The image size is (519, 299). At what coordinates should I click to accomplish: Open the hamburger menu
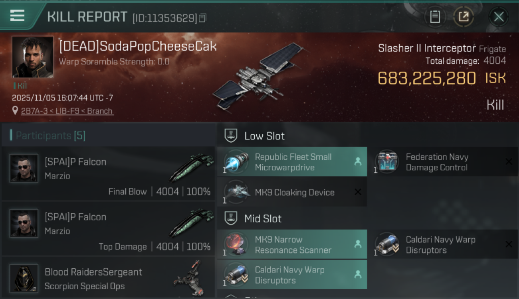pyautogui.click(x=17, y=16)
